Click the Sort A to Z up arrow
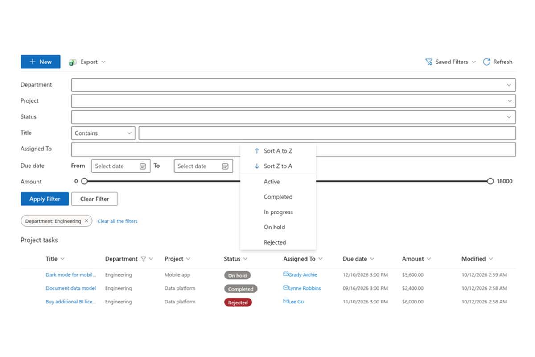This screenshot has width=535, height=357. [x=257, y=151]
